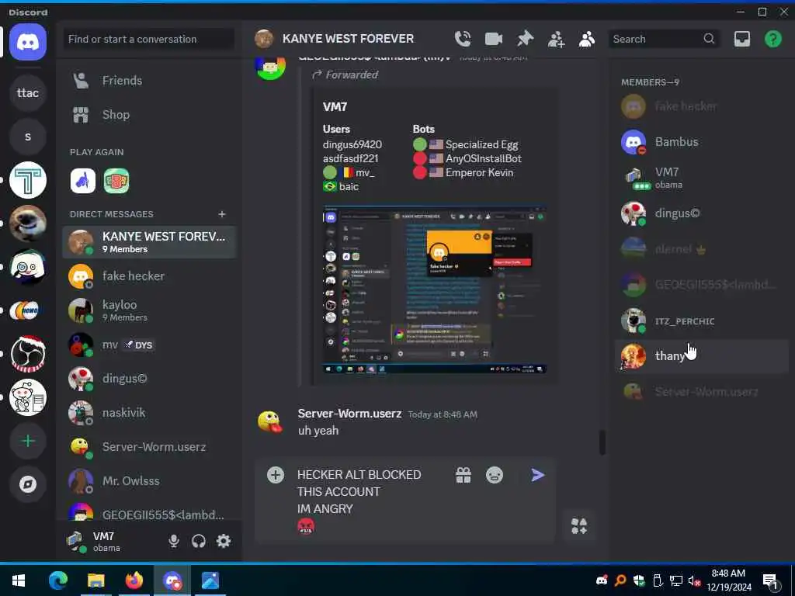Open direct message with mv
795x596 pixels.
(149, 345)
